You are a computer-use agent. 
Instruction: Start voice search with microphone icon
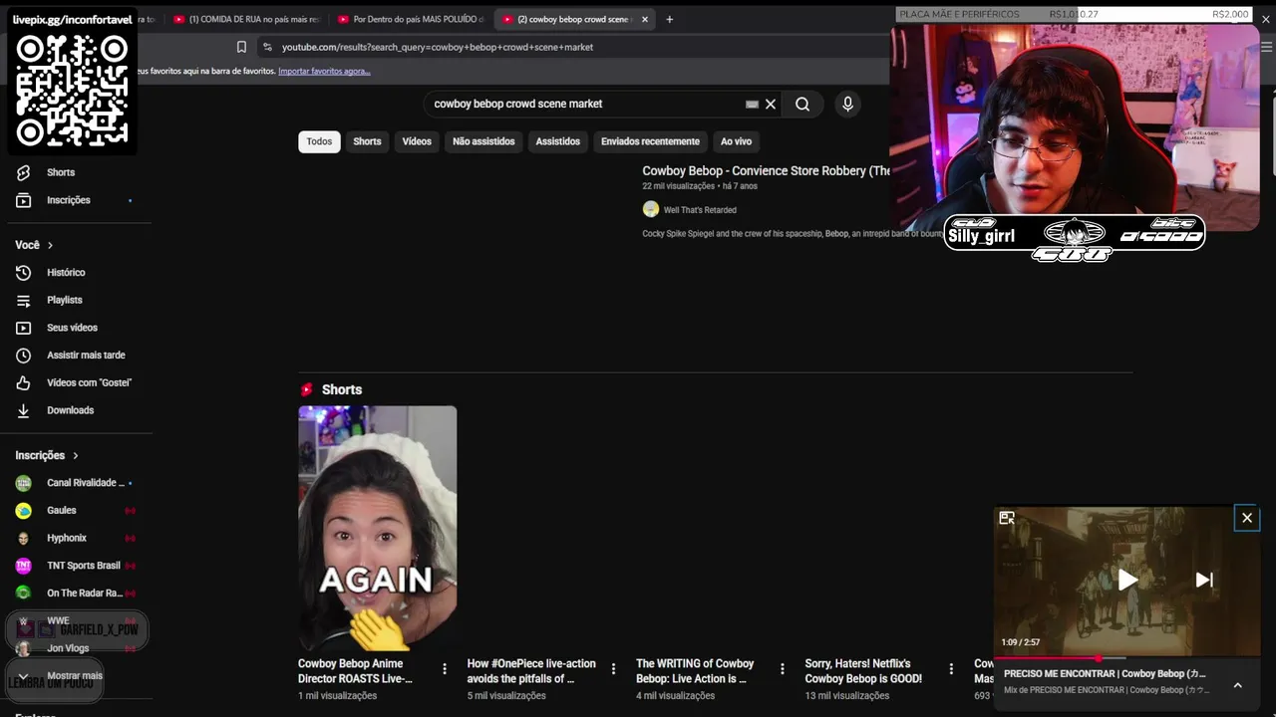847,104
